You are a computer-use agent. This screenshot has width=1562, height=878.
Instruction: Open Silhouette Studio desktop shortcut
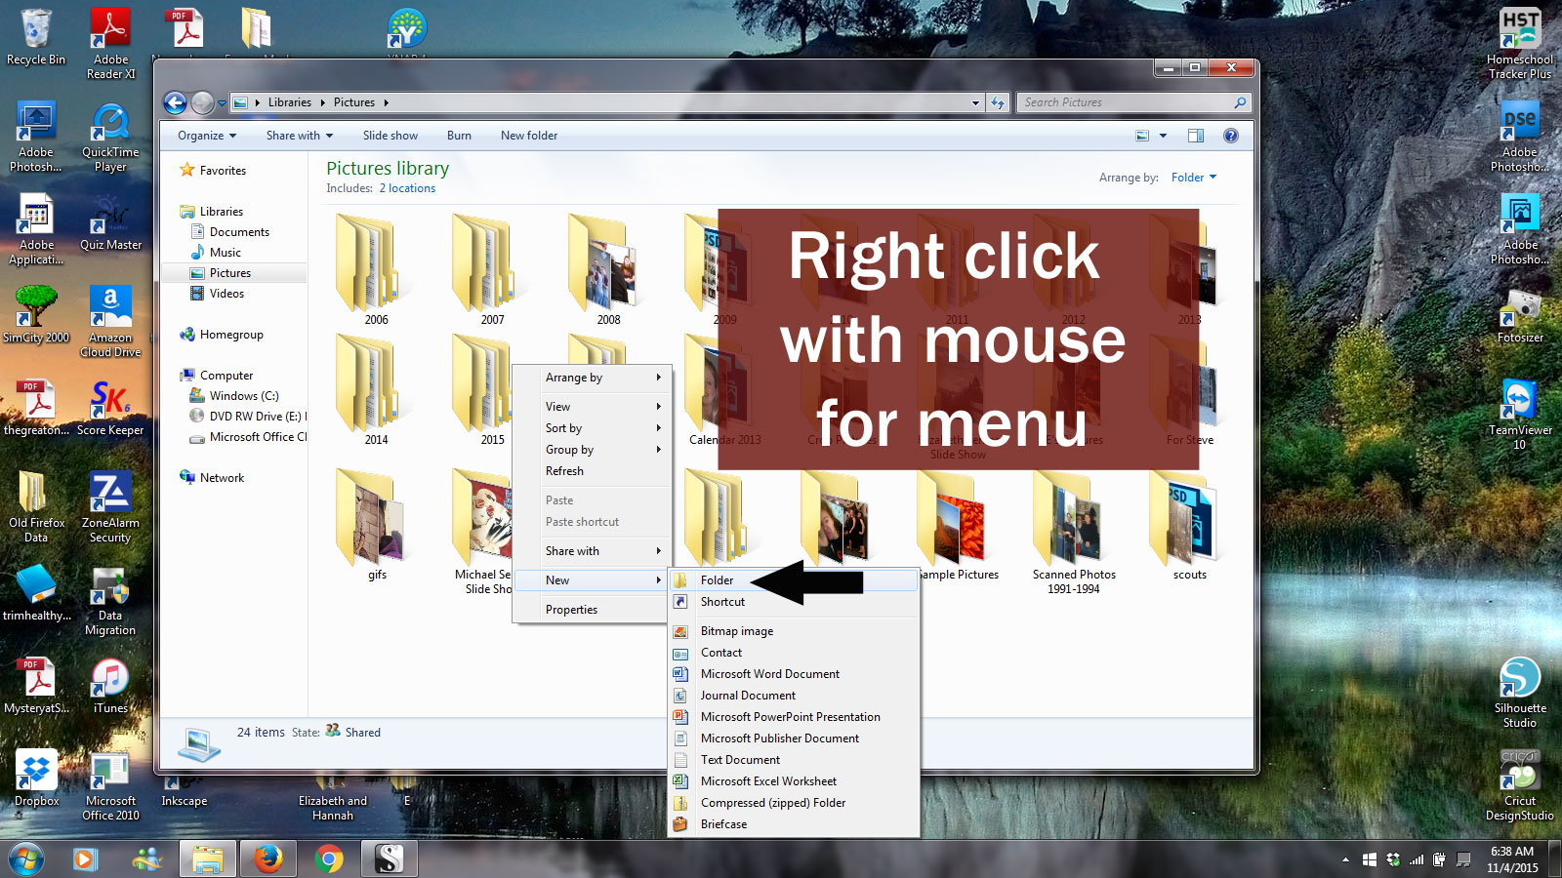(x=1520, y=693)
